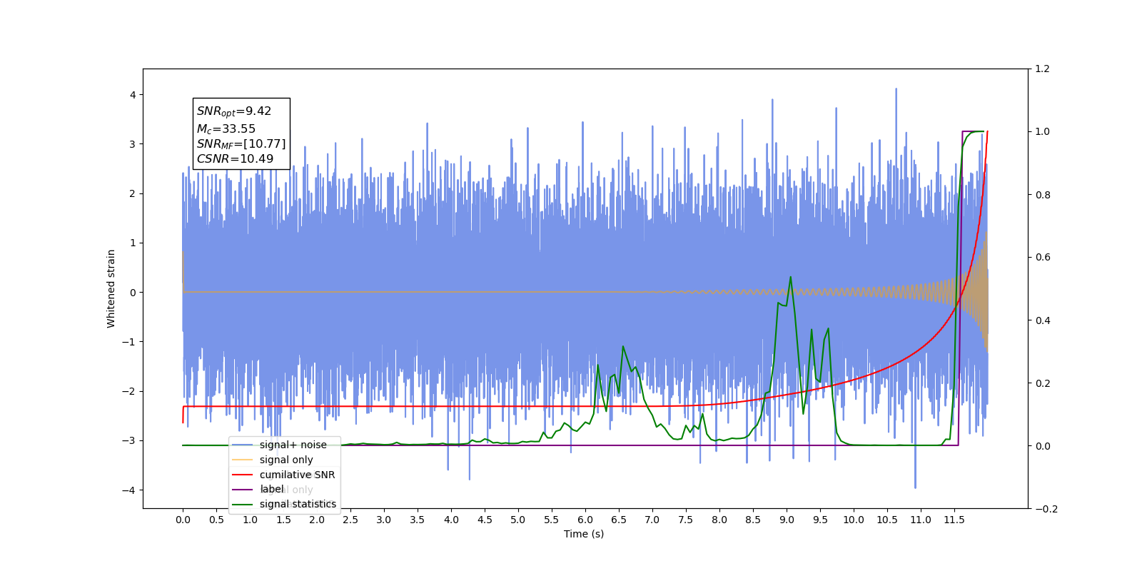1142x571 pixels.
Task: Click the SNR_MF=[10.77] annotation text
Action: click(x=241, y=144)
